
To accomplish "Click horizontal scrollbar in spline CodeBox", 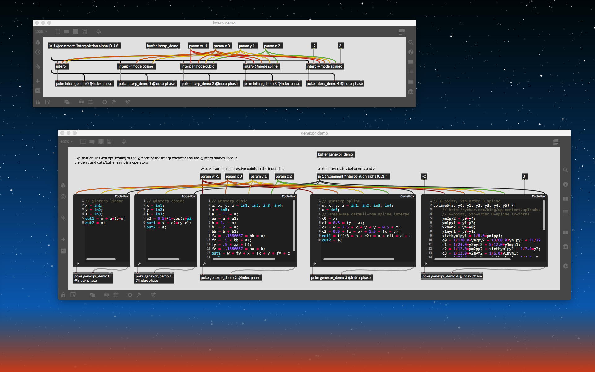I will (x=358, y=259).
